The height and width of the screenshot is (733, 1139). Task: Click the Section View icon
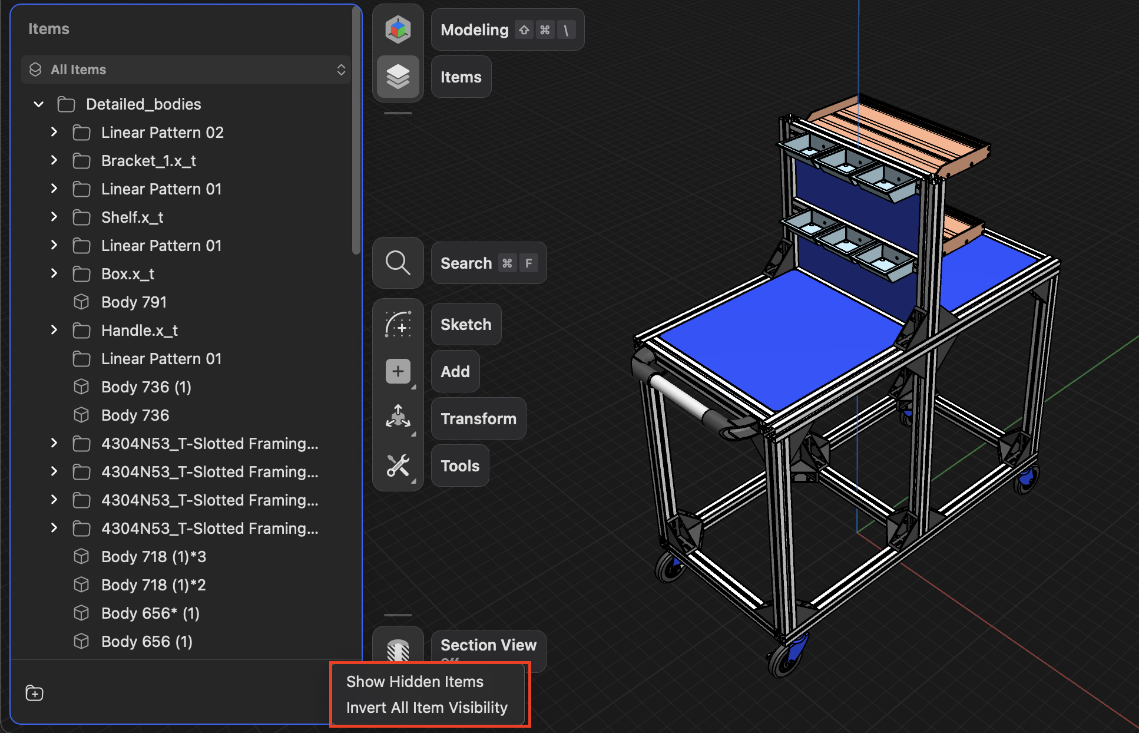pos(398,649)
